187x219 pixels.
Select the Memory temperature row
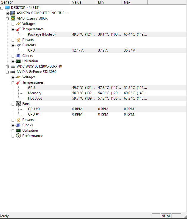point(107,93)
